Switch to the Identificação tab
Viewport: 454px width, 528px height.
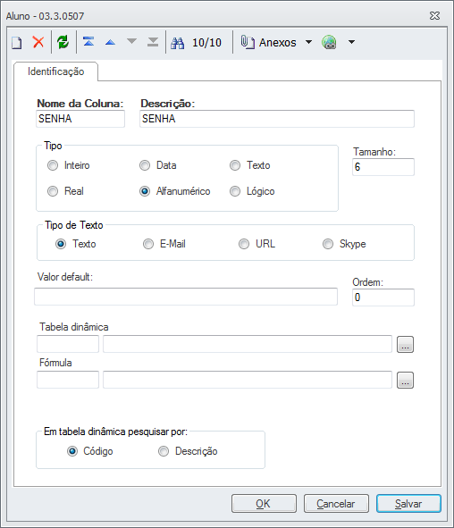(56, 71)
